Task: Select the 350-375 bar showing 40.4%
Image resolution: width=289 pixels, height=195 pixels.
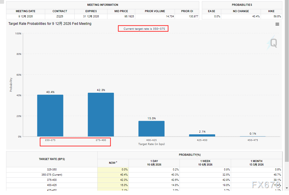Action: (x=50, y=116)
